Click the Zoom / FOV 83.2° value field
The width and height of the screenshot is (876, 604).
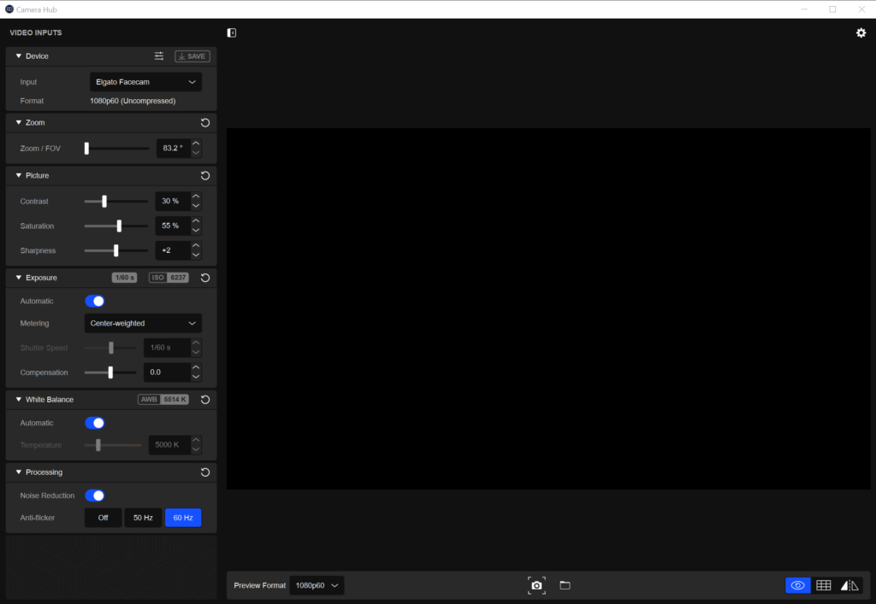[x=173, y=149]
